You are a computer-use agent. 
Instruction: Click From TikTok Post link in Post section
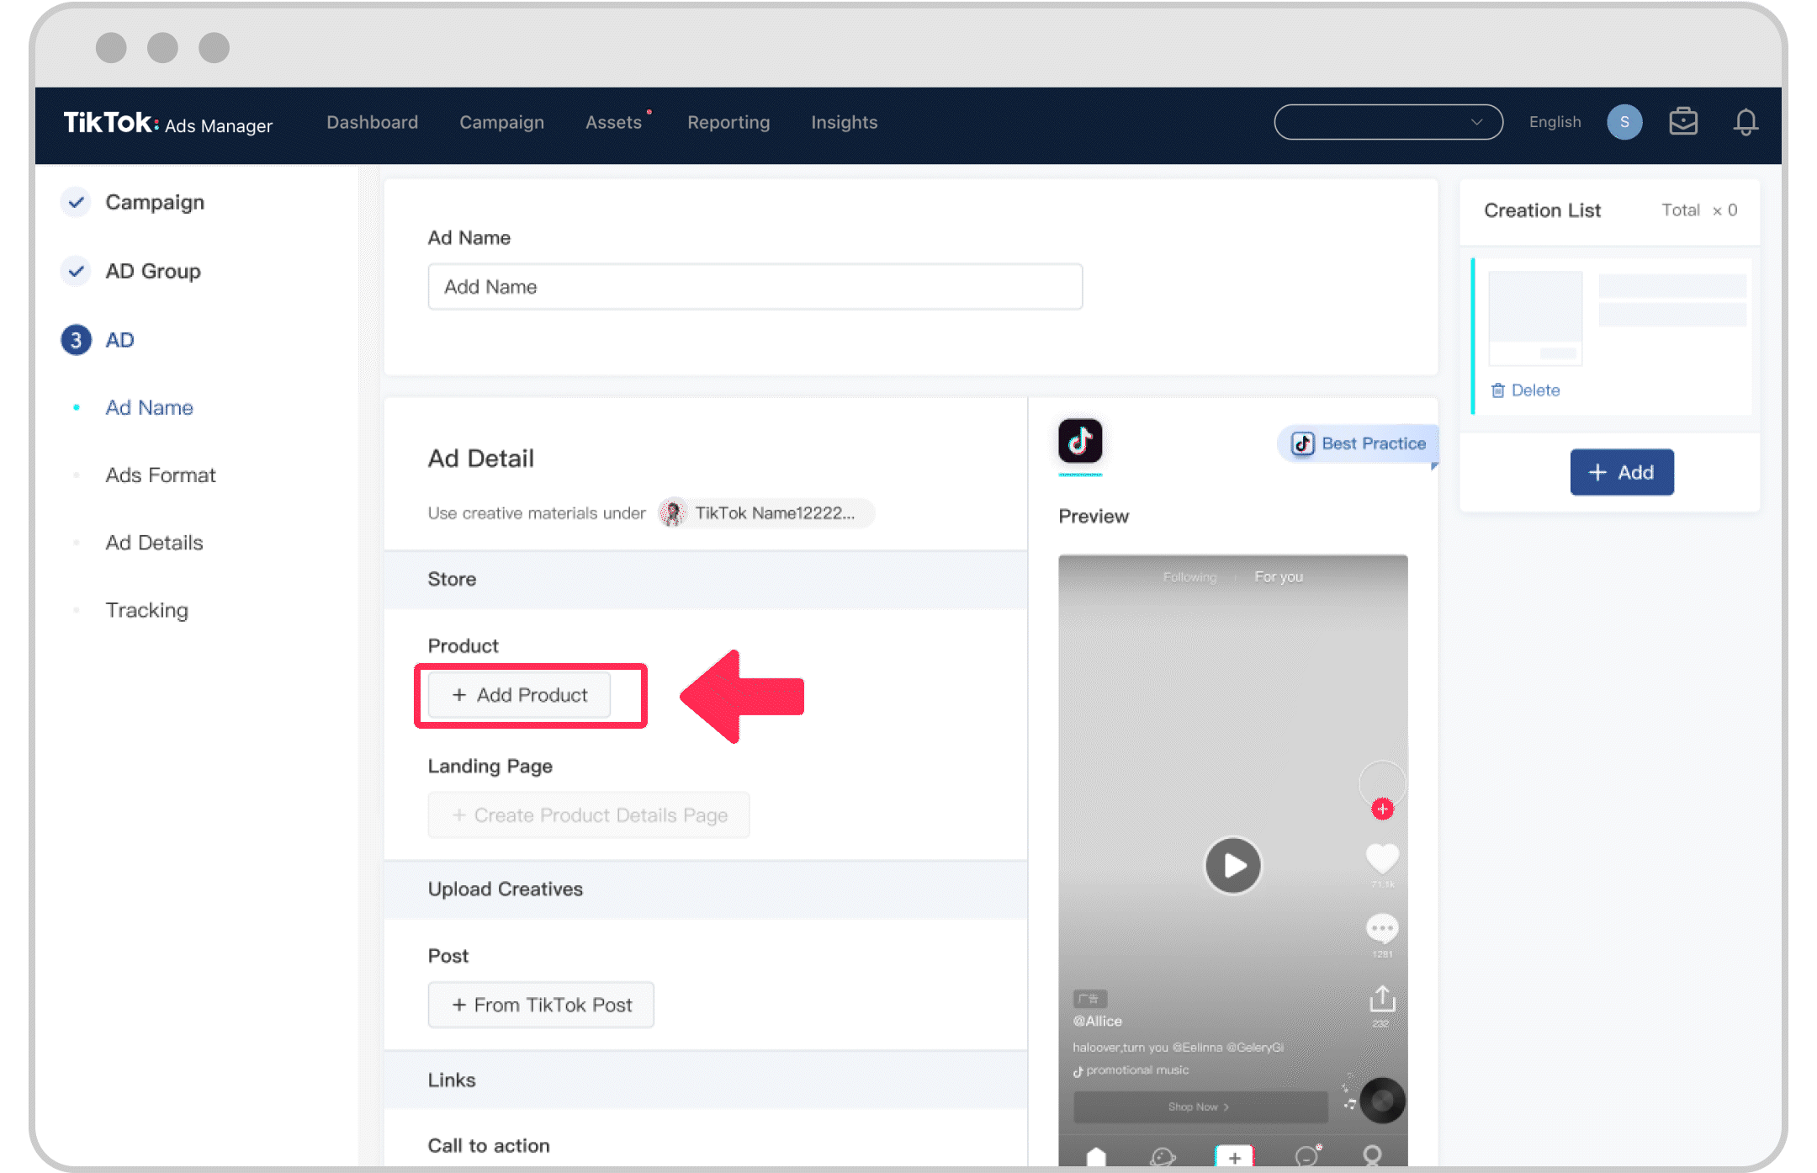539,1005
